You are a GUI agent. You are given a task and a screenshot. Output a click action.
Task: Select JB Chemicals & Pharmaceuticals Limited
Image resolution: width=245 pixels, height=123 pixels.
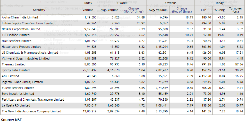click(30, 53)
